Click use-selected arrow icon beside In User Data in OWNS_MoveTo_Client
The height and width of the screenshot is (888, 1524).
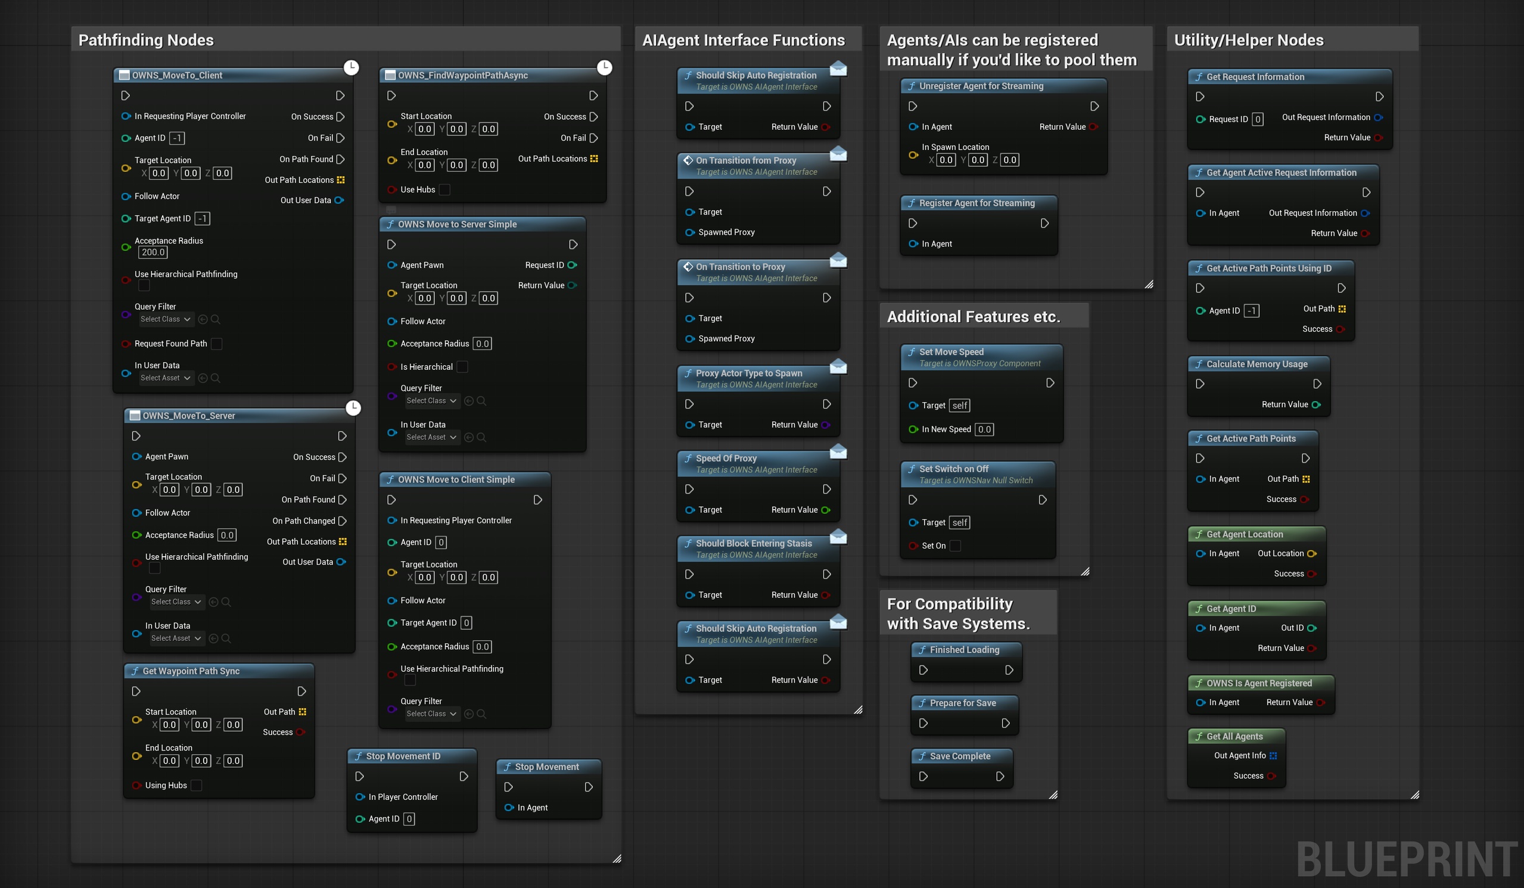pyautogui.click(x=203, y=378)
